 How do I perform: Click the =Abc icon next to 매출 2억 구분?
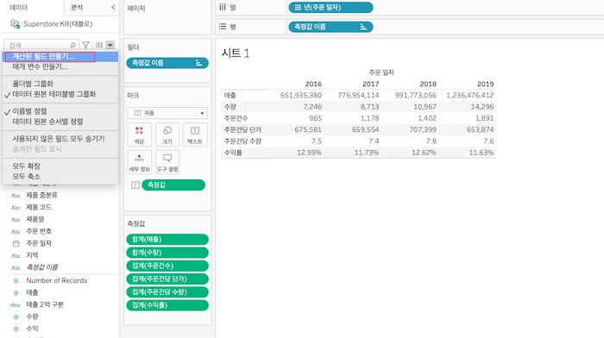point(15,305)
